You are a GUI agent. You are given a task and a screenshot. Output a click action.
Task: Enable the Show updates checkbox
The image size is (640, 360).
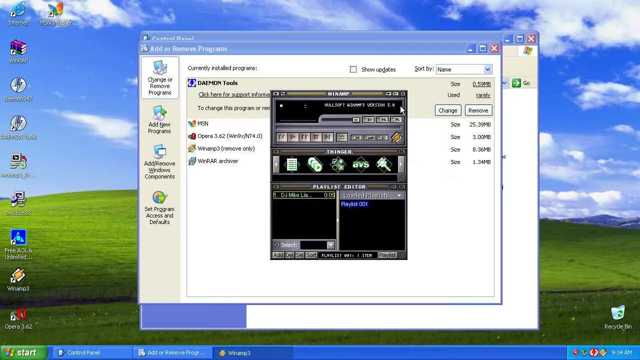[353, 69]
